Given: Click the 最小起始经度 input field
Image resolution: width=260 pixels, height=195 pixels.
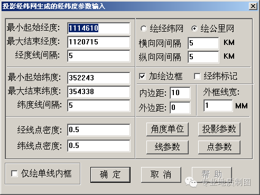Looking at the screenshot, I should [x=99, y=29].
